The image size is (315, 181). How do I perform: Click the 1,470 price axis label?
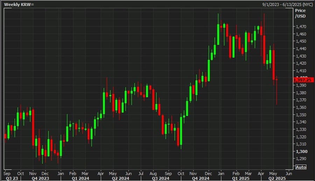point(301,27)
